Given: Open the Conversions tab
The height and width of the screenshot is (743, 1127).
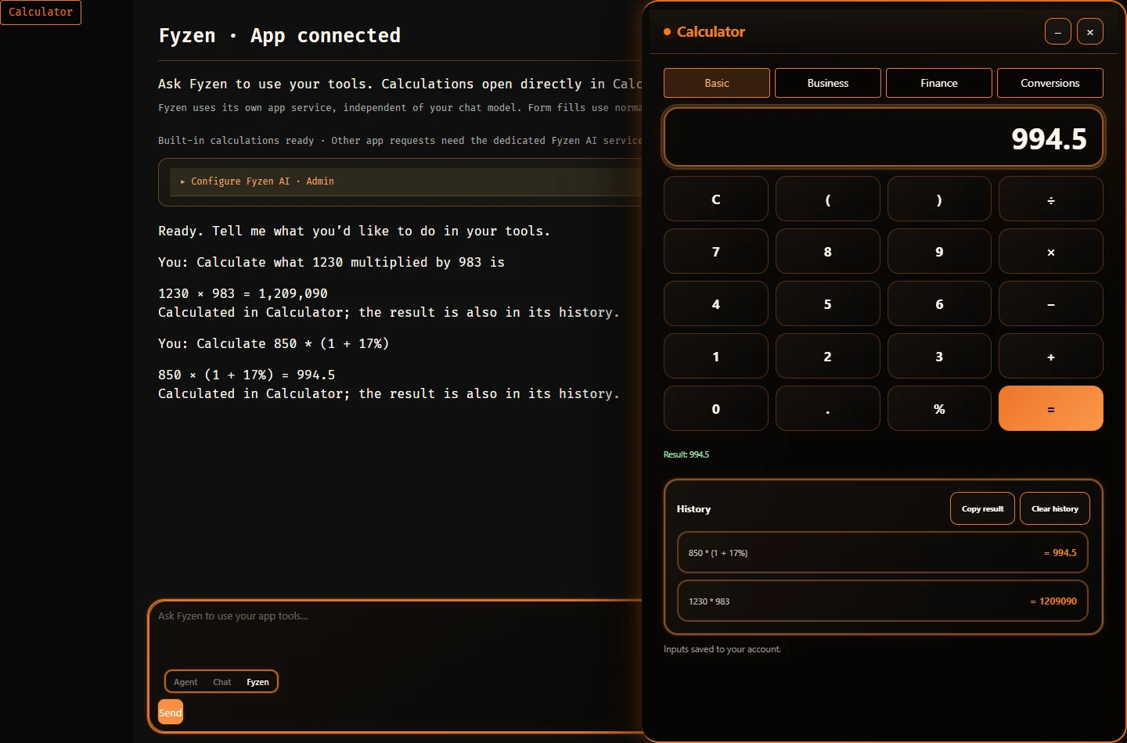Looking at the screenshot, I should pyautogui.click(x=1050, y=83).
